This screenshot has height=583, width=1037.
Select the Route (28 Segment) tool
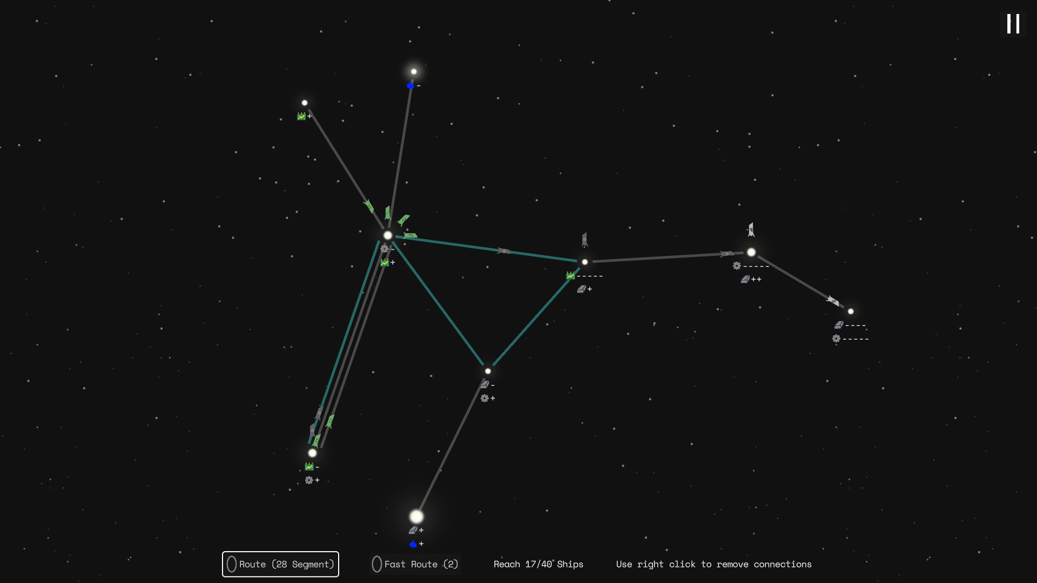(x=280, y=564)
